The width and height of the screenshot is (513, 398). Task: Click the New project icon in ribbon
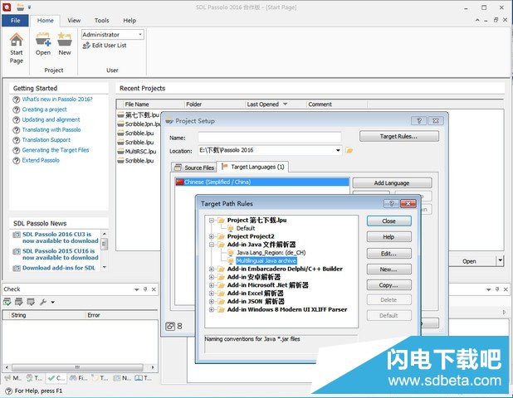(x=65, y=39)
